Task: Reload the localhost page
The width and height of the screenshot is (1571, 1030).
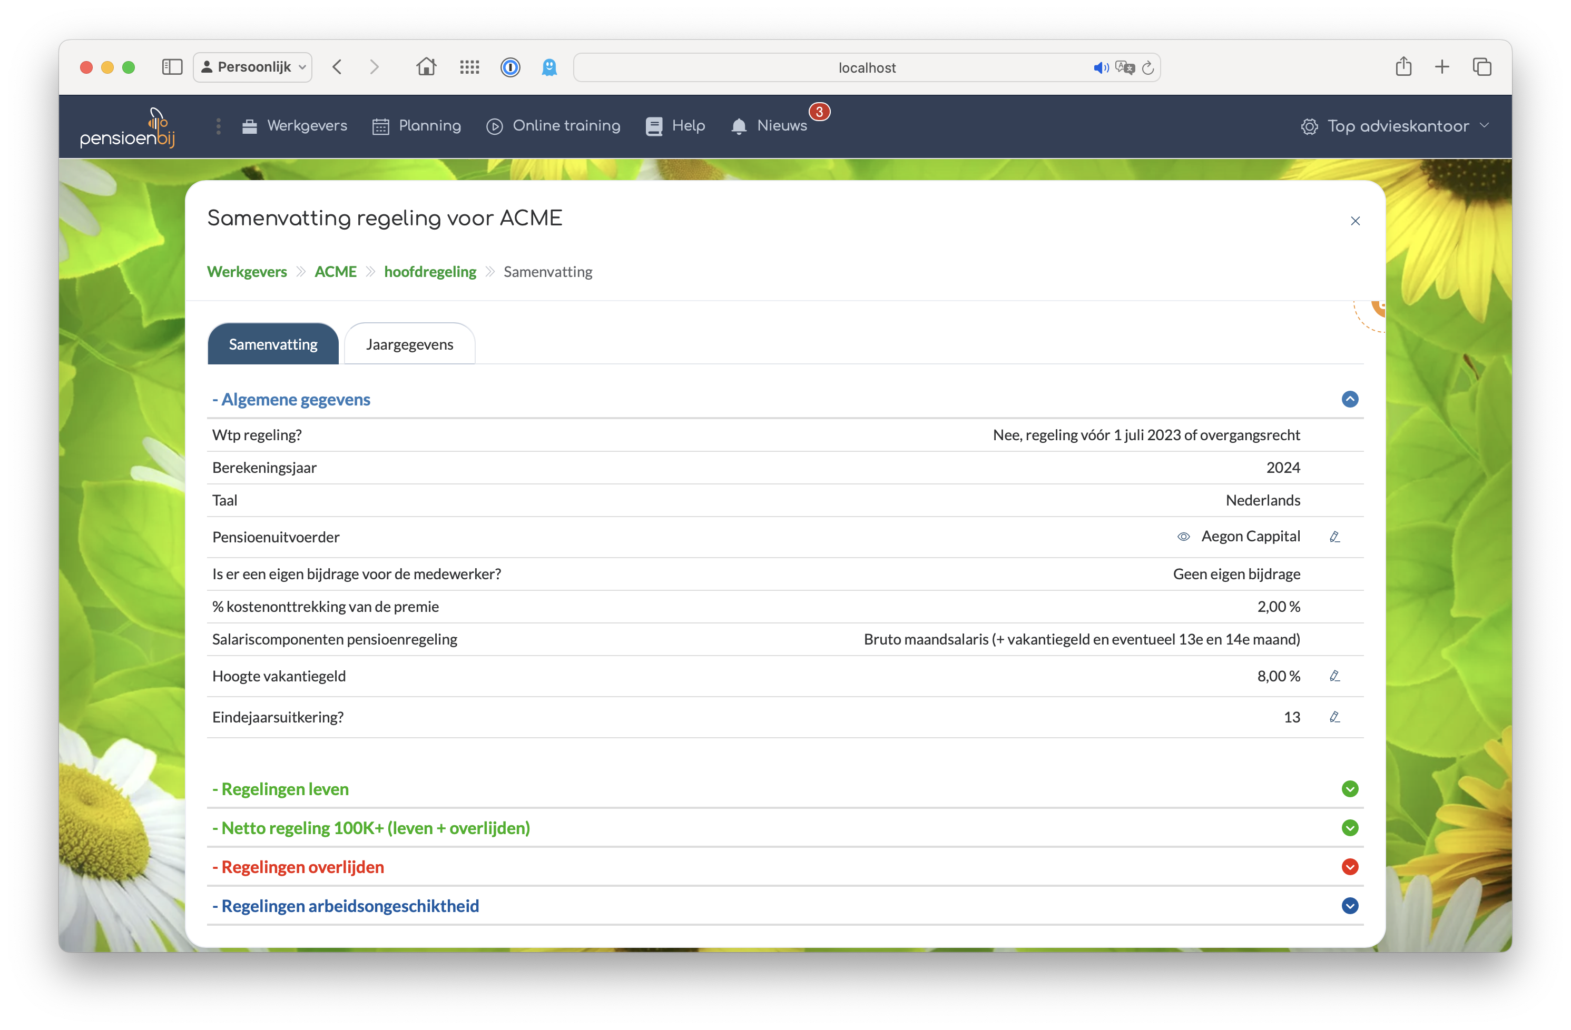Action: pos(1148,67)
